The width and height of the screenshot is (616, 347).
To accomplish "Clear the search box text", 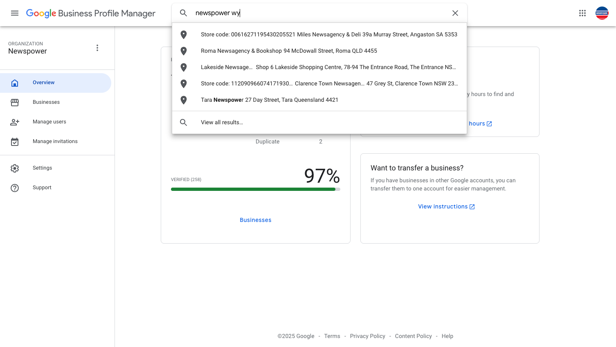I will pyautogui.click(x=455, y=13).
